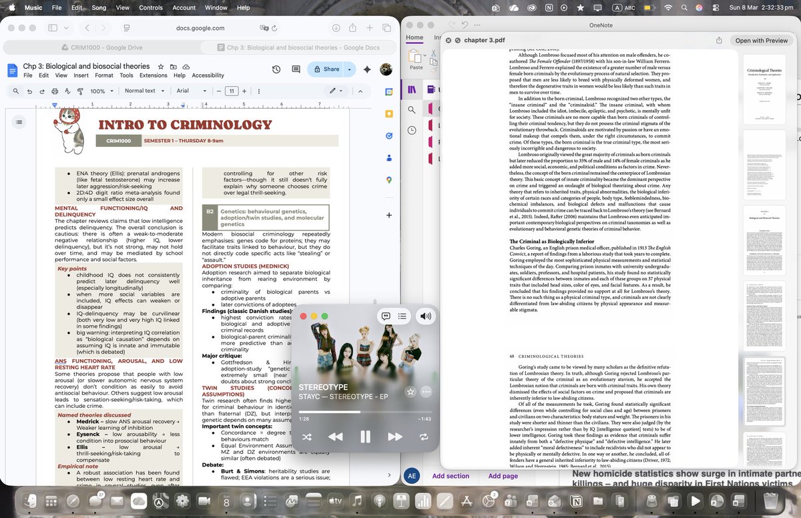Toggle repeat in Music mini player
The width and height of the screenshot is (801, 518).
[424, 437]
